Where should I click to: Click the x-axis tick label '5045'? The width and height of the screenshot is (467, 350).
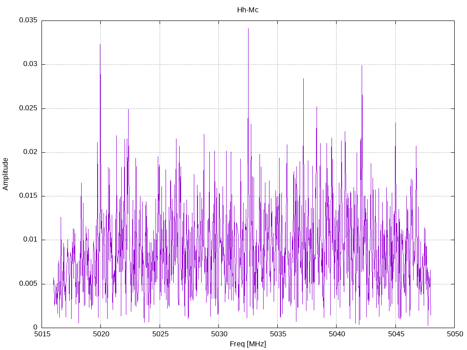pos(396,334)
